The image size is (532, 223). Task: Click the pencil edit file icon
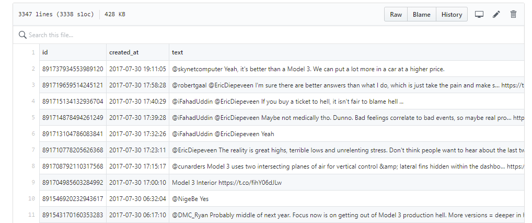point(496,14)
